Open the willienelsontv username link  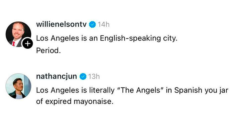tap(61, 24)
